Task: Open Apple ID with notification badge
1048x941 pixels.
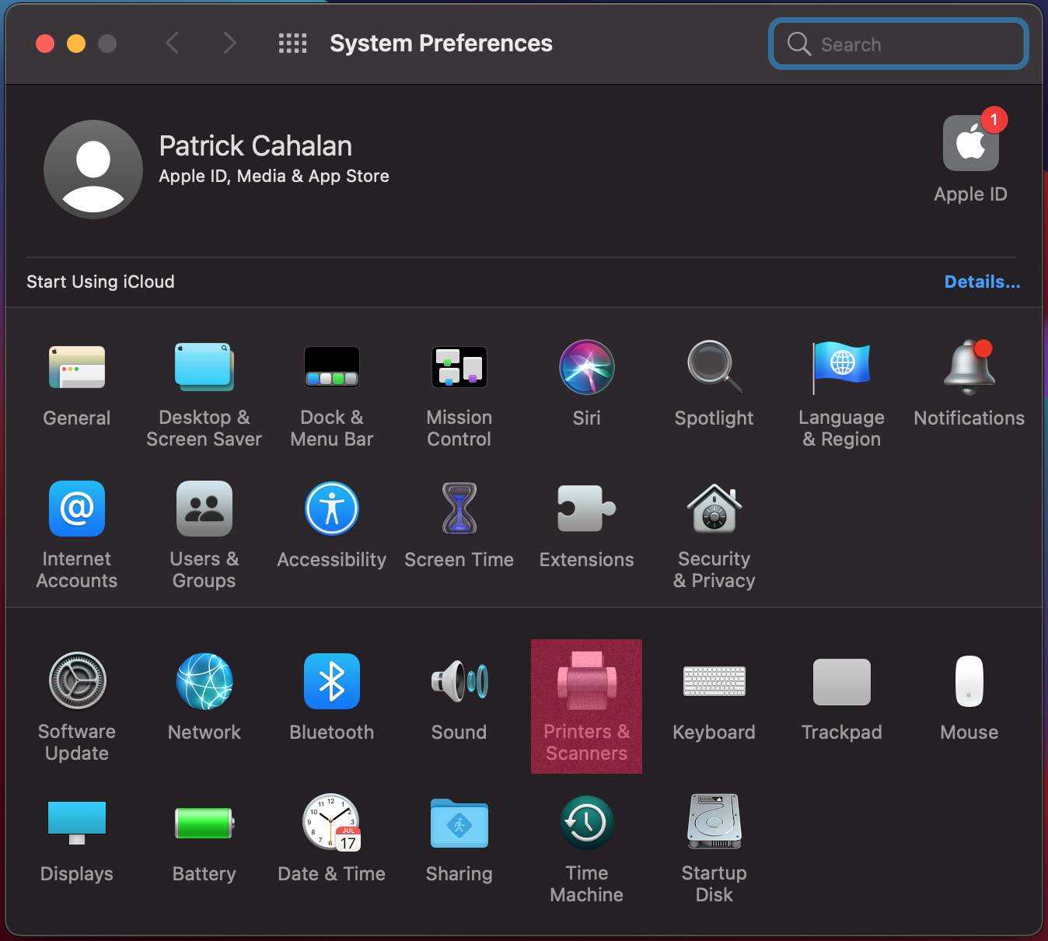Action: point(970,145)
